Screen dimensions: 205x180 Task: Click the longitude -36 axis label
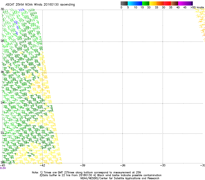(x=122, y=165)
